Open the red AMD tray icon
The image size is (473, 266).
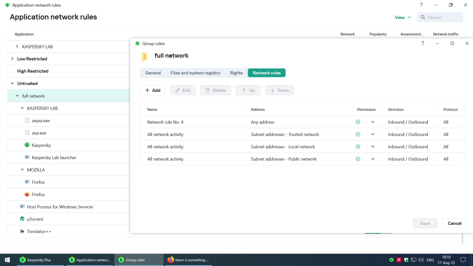(399, 260)
